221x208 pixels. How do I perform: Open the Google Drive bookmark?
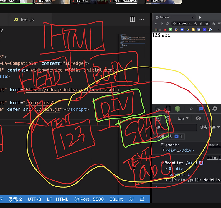pyautogui.click(x=188, y=29)
